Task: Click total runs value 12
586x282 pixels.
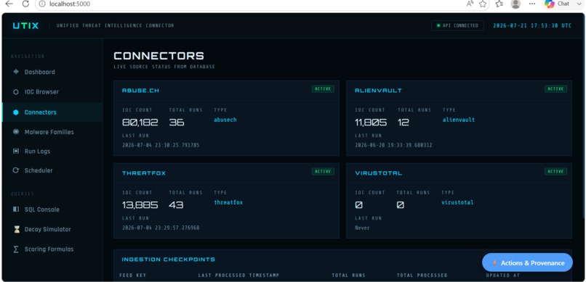Action: click(404, 123)
